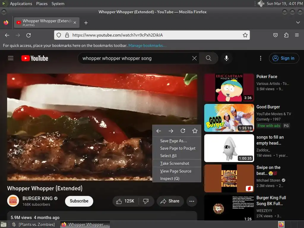Click the 5.9M views description line

click(35, 218)
